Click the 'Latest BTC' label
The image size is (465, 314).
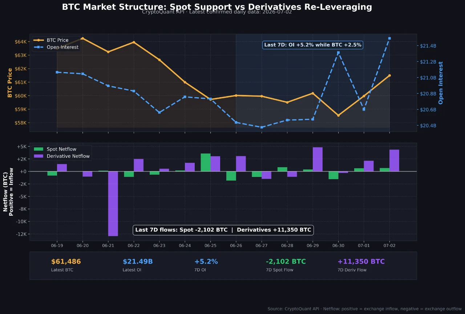pos(62,270)
